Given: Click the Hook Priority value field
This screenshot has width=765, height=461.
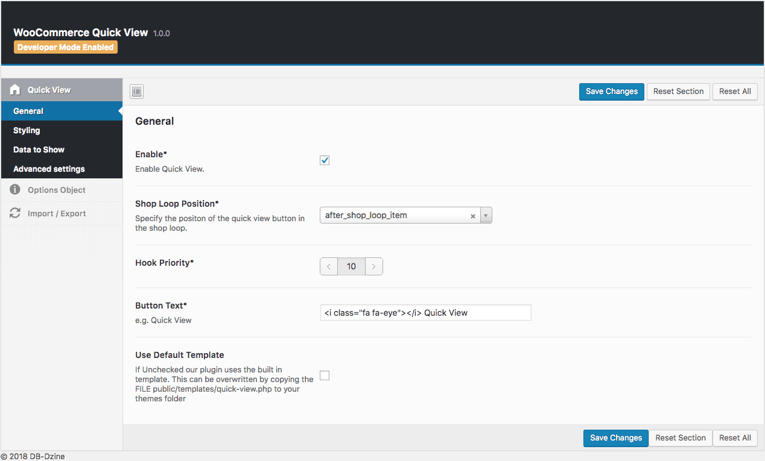Looking at the screenshot, I should tap(351, 266).
